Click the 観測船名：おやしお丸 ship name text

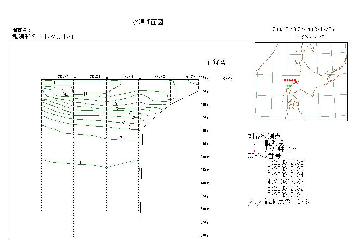pos(43,37)
